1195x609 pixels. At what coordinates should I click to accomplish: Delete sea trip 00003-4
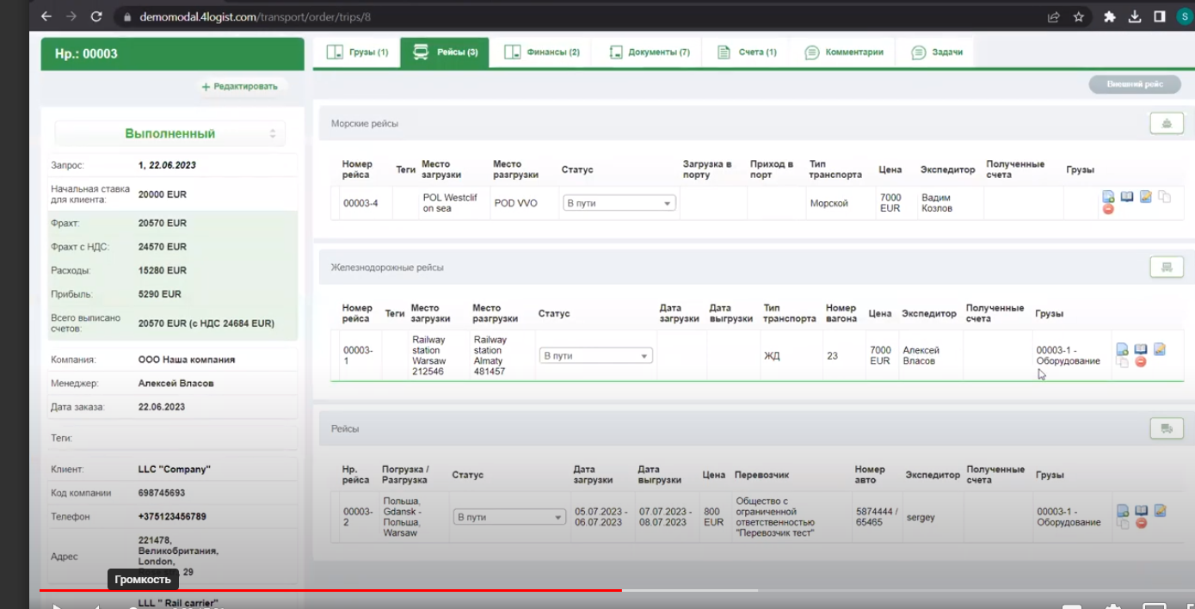click(x=1108, y=209)
